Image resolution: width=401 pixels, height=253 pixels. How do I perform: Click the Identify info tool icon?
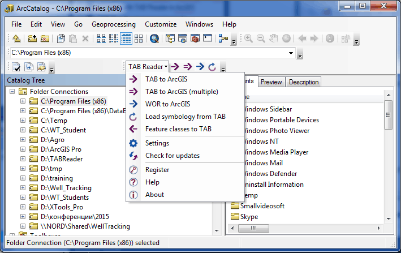330,38
